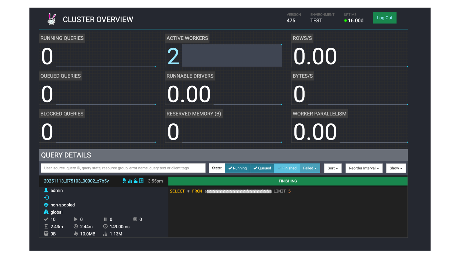This screenshot has width=460, height=258.
Task: Open query 20251113_075103_00002_z7b5v link
Action: [x=76, y=181]
